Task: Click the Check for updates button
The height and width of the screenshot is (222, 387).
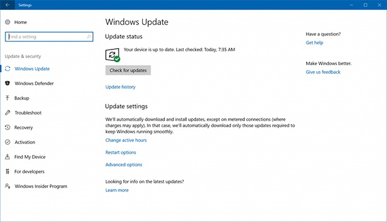Action: pos(128,71)
